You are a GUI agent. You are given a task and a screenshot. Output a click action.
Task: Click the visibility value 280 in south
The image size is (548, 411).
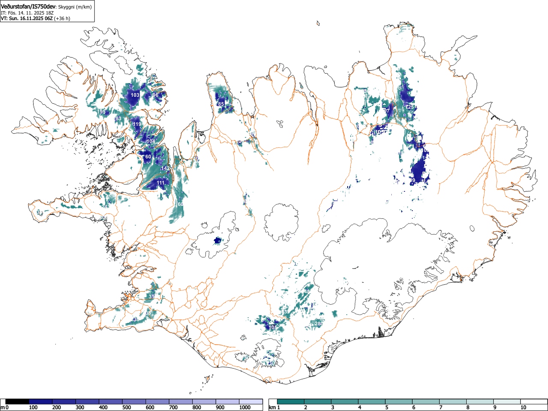(x=319, y=324)
